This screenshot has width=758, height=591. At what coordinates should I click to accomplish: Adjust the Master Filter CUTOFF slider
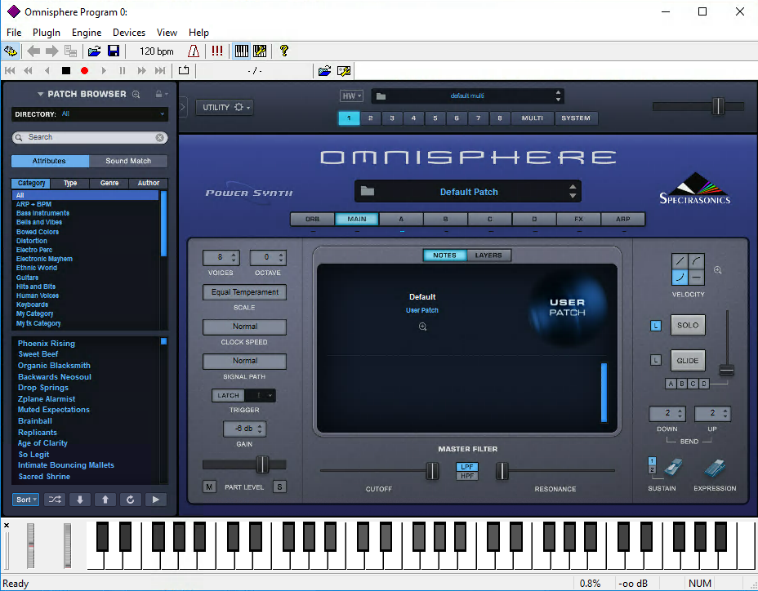(x=432, y=470)
